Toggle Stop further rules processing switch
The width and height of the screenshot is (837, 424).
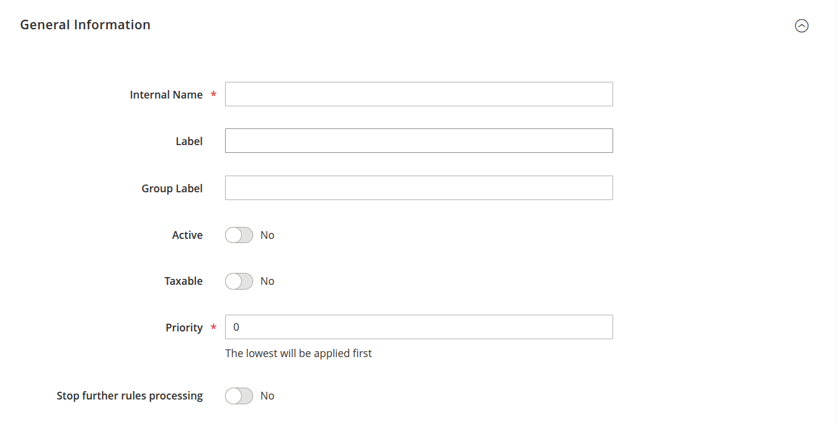click(x=239, y=396)
